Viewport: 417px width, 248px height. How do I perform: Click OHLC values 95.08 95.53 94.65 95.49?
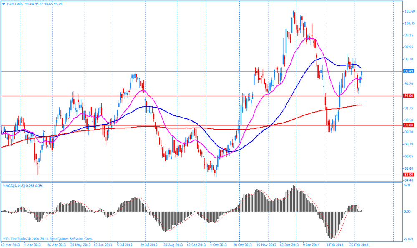tap(44, 4)
